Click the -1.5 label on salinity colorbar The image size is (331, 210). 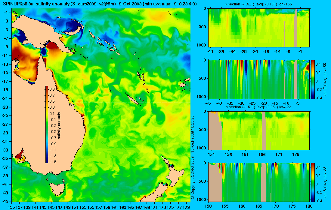pyautogui.click(x=53, y=162)
